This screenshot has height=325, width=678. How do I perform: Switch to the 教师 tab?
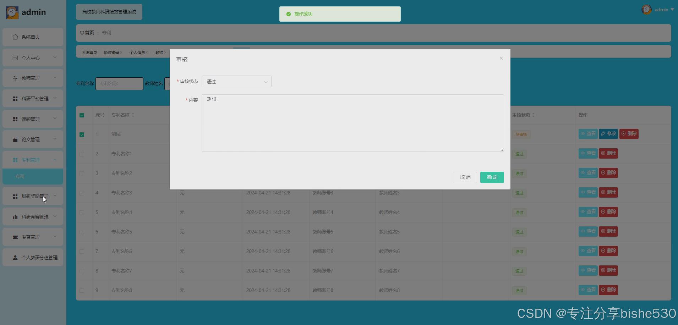(159, 53)
